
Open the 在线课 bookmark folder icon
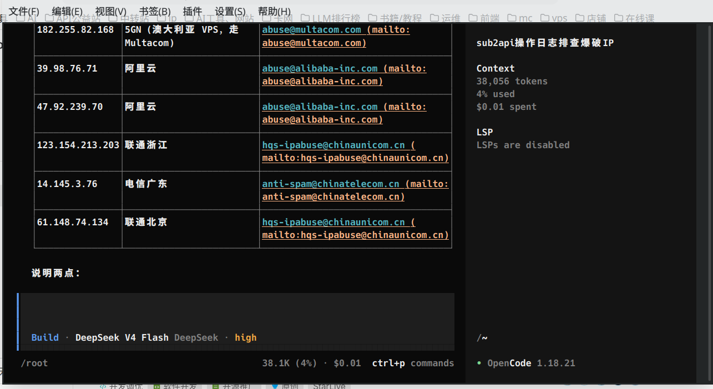(618, 18)
